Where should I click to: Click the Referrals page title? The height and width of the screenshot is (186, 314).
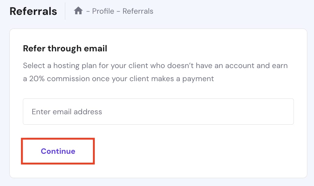tap(33, 11)
